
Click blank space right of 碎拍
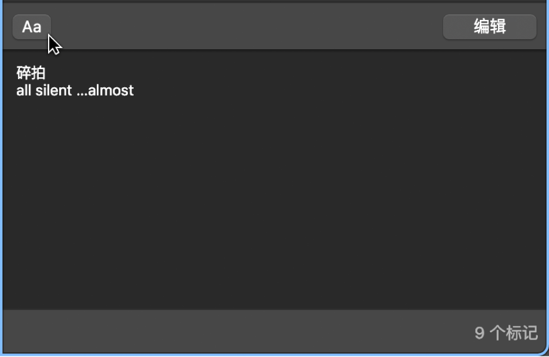click(235, 73)
